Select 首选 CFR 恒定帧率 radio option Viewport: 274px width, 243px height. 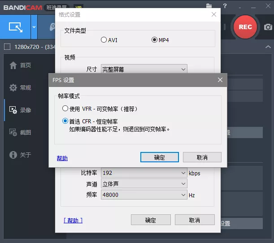pos(65,121)
